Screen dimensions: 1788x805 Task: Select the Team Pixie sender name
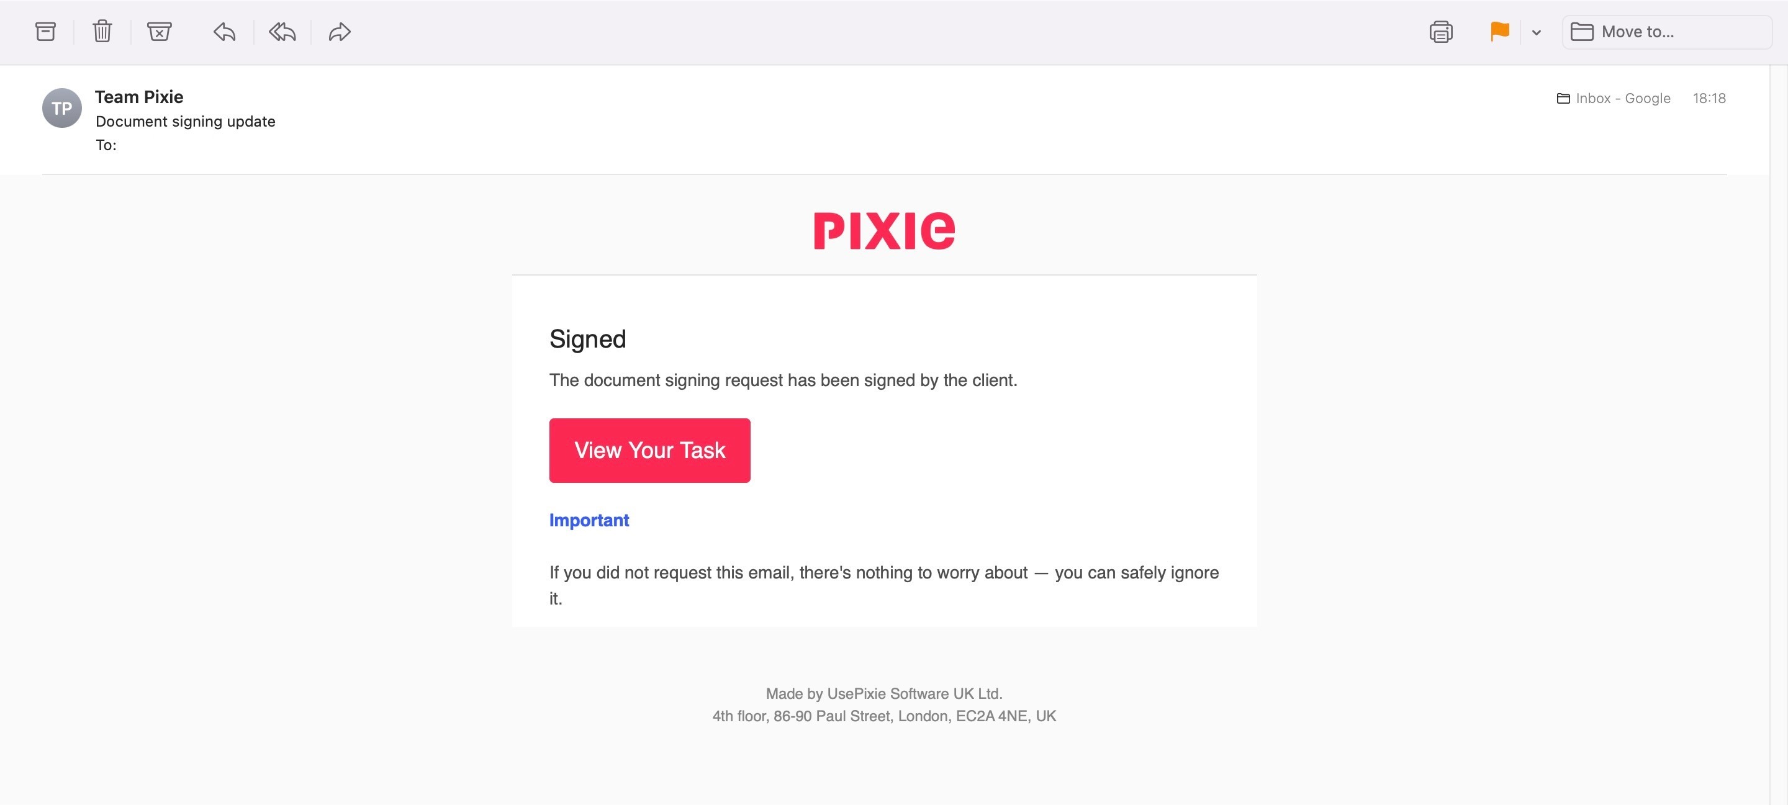139,97
